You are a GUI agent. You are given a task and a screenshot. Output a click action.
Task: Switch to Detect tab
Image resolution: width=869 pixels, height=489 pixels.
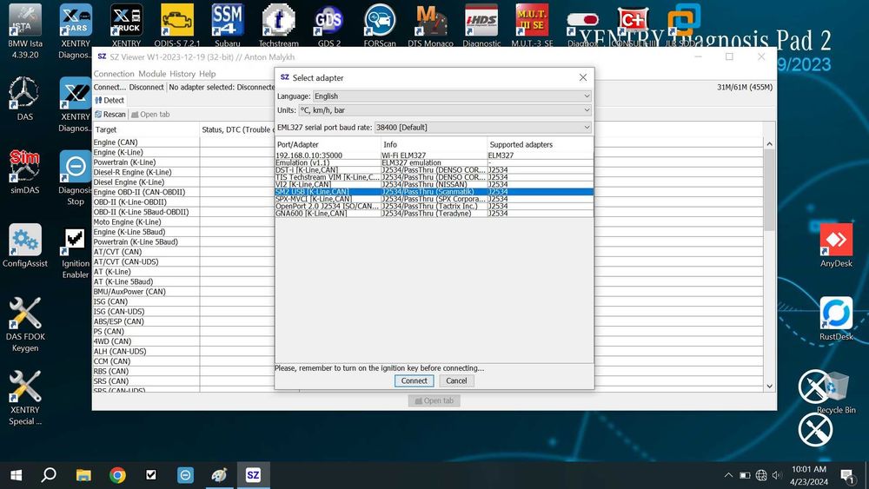(x=109, y=100)
